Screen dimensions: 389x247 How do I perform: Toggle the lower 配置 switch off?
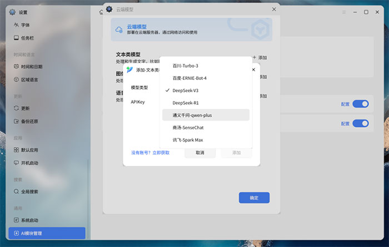[x=361, y=123]
